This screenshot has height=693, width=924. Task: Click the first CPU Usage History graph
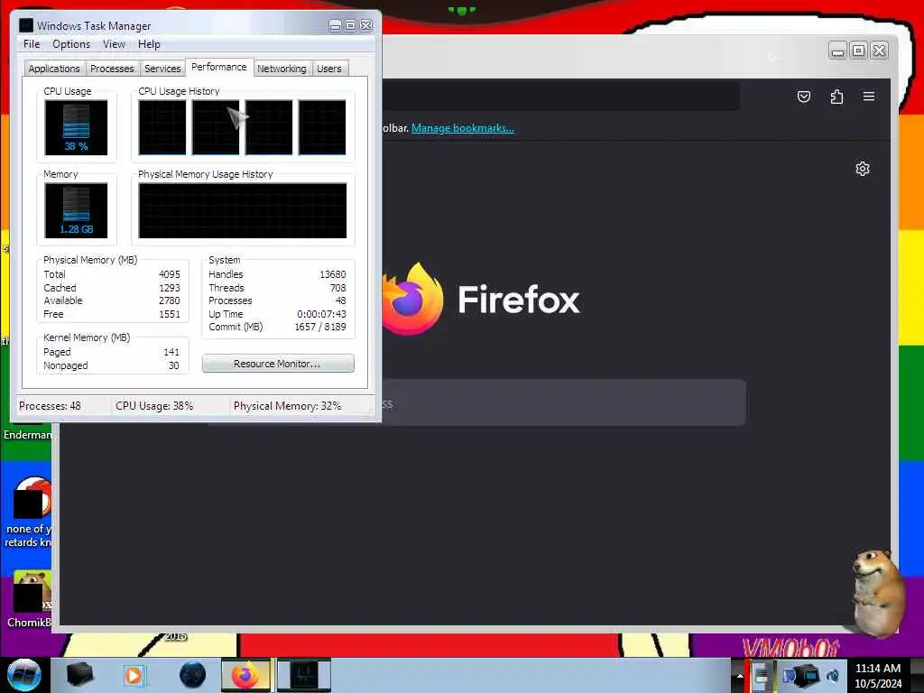coord(162,127)
